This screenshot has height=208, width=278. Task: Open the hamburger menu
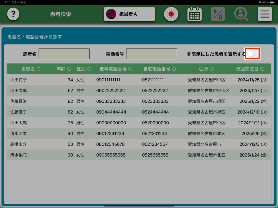[x=264, y=14]
